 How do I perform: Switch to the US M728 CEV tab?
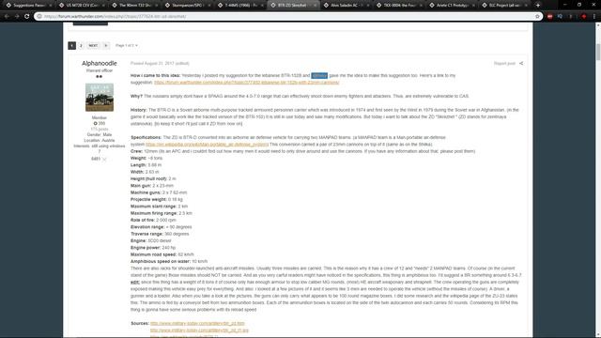82,6
